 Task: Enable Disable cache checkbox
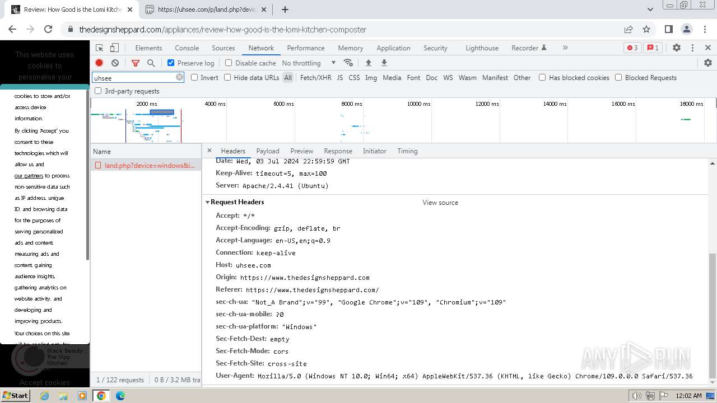(228, 63)
